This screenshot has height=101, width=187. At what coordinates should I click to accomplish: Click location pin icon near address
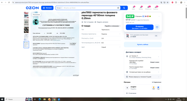(x=127, y=56)
